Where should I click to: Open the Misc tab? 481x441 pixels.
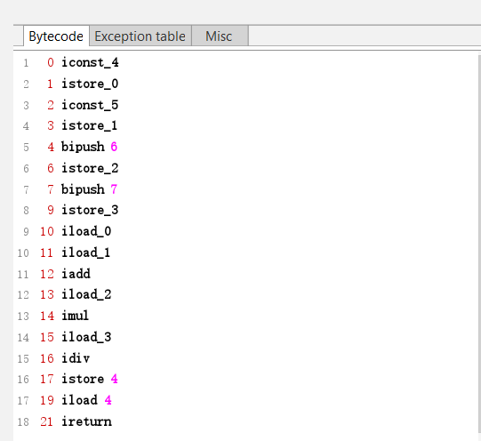219,36
